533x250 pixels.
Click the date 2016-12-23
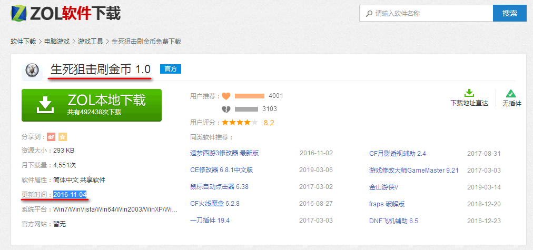click(483, 221)
